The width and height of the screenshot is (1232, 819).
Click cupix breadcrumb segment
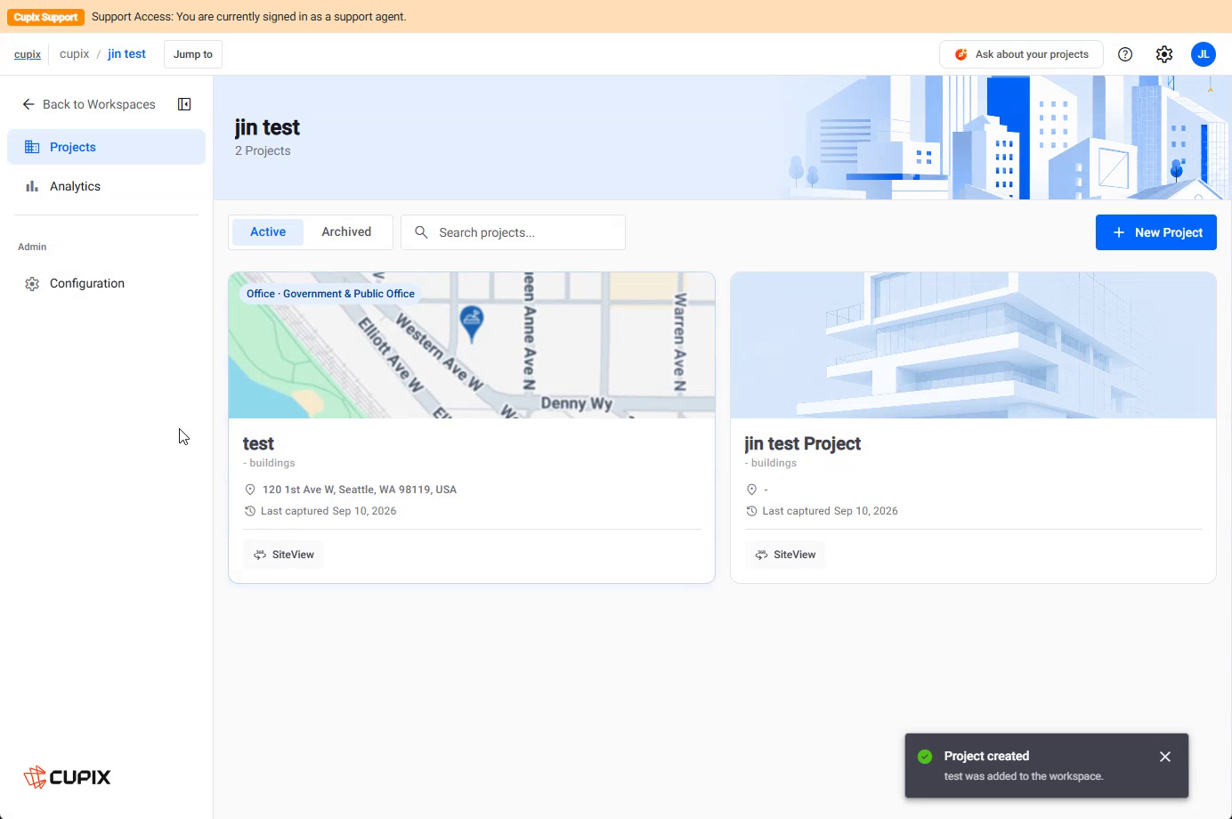coord(74,54)
